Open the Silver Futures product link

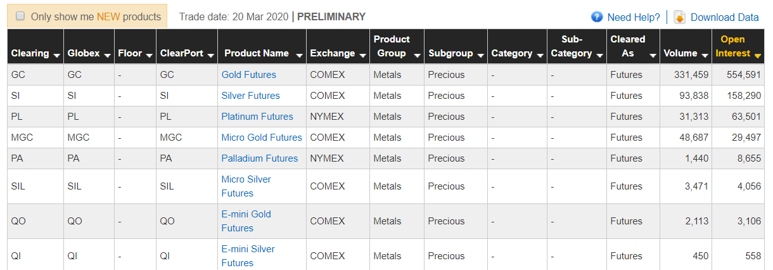tap(251, 96)
